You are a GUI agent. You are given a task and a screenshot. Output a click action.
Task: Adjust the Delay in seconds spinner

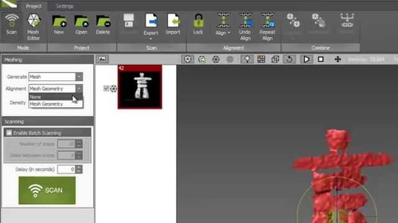tap(79, 169)
